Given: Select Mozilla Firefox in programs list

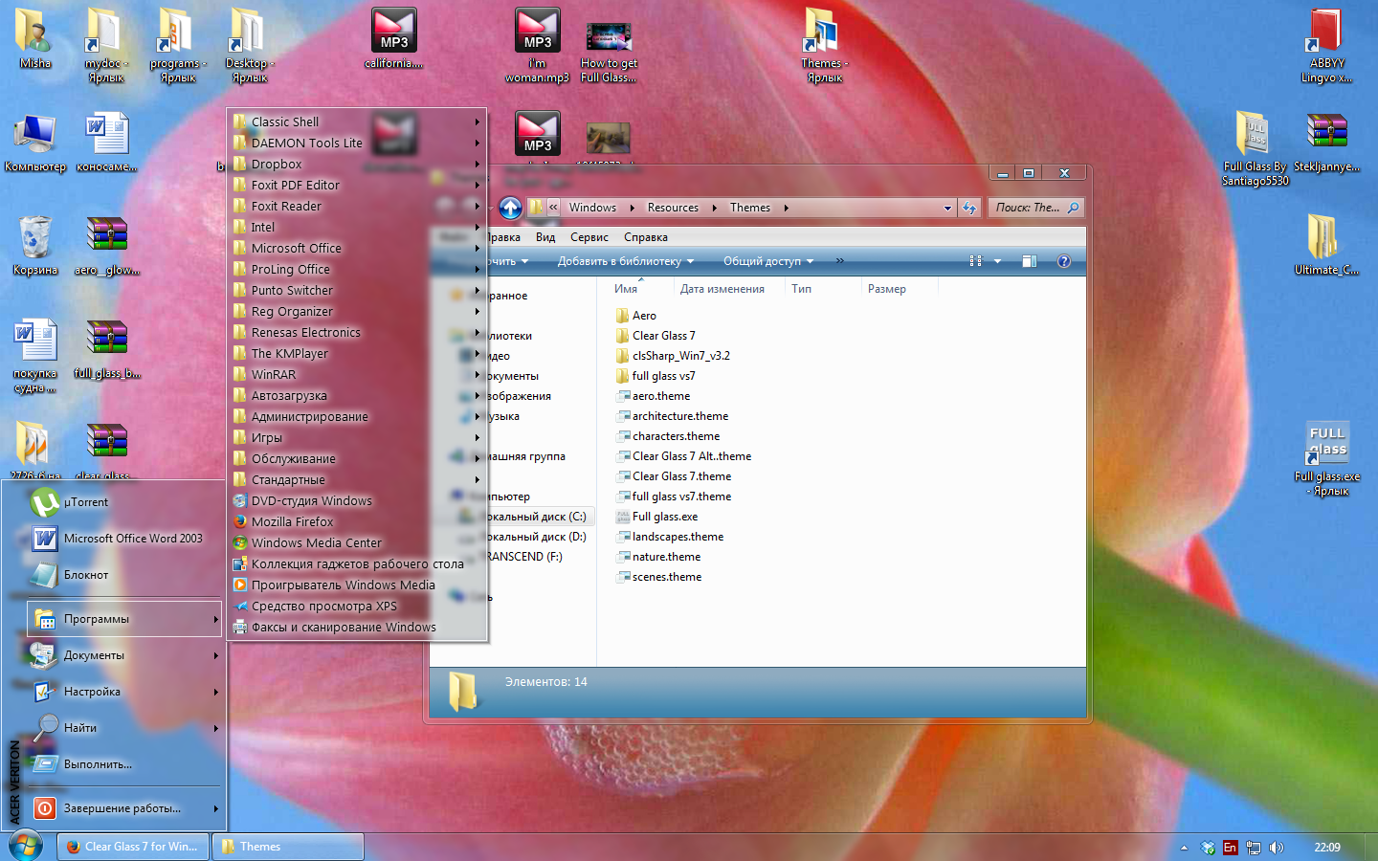Looking at the screenshot, I should point(292,522).
